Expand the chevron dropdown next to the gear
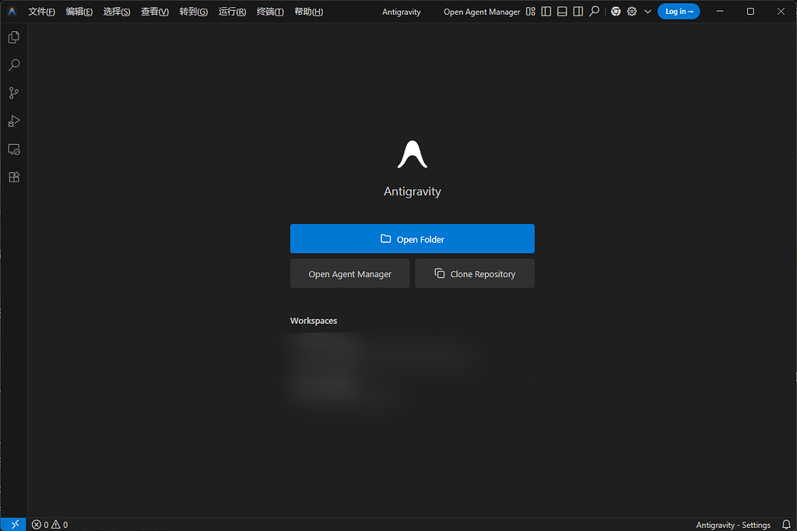This screenshot has height=531, width=797. 648,11
